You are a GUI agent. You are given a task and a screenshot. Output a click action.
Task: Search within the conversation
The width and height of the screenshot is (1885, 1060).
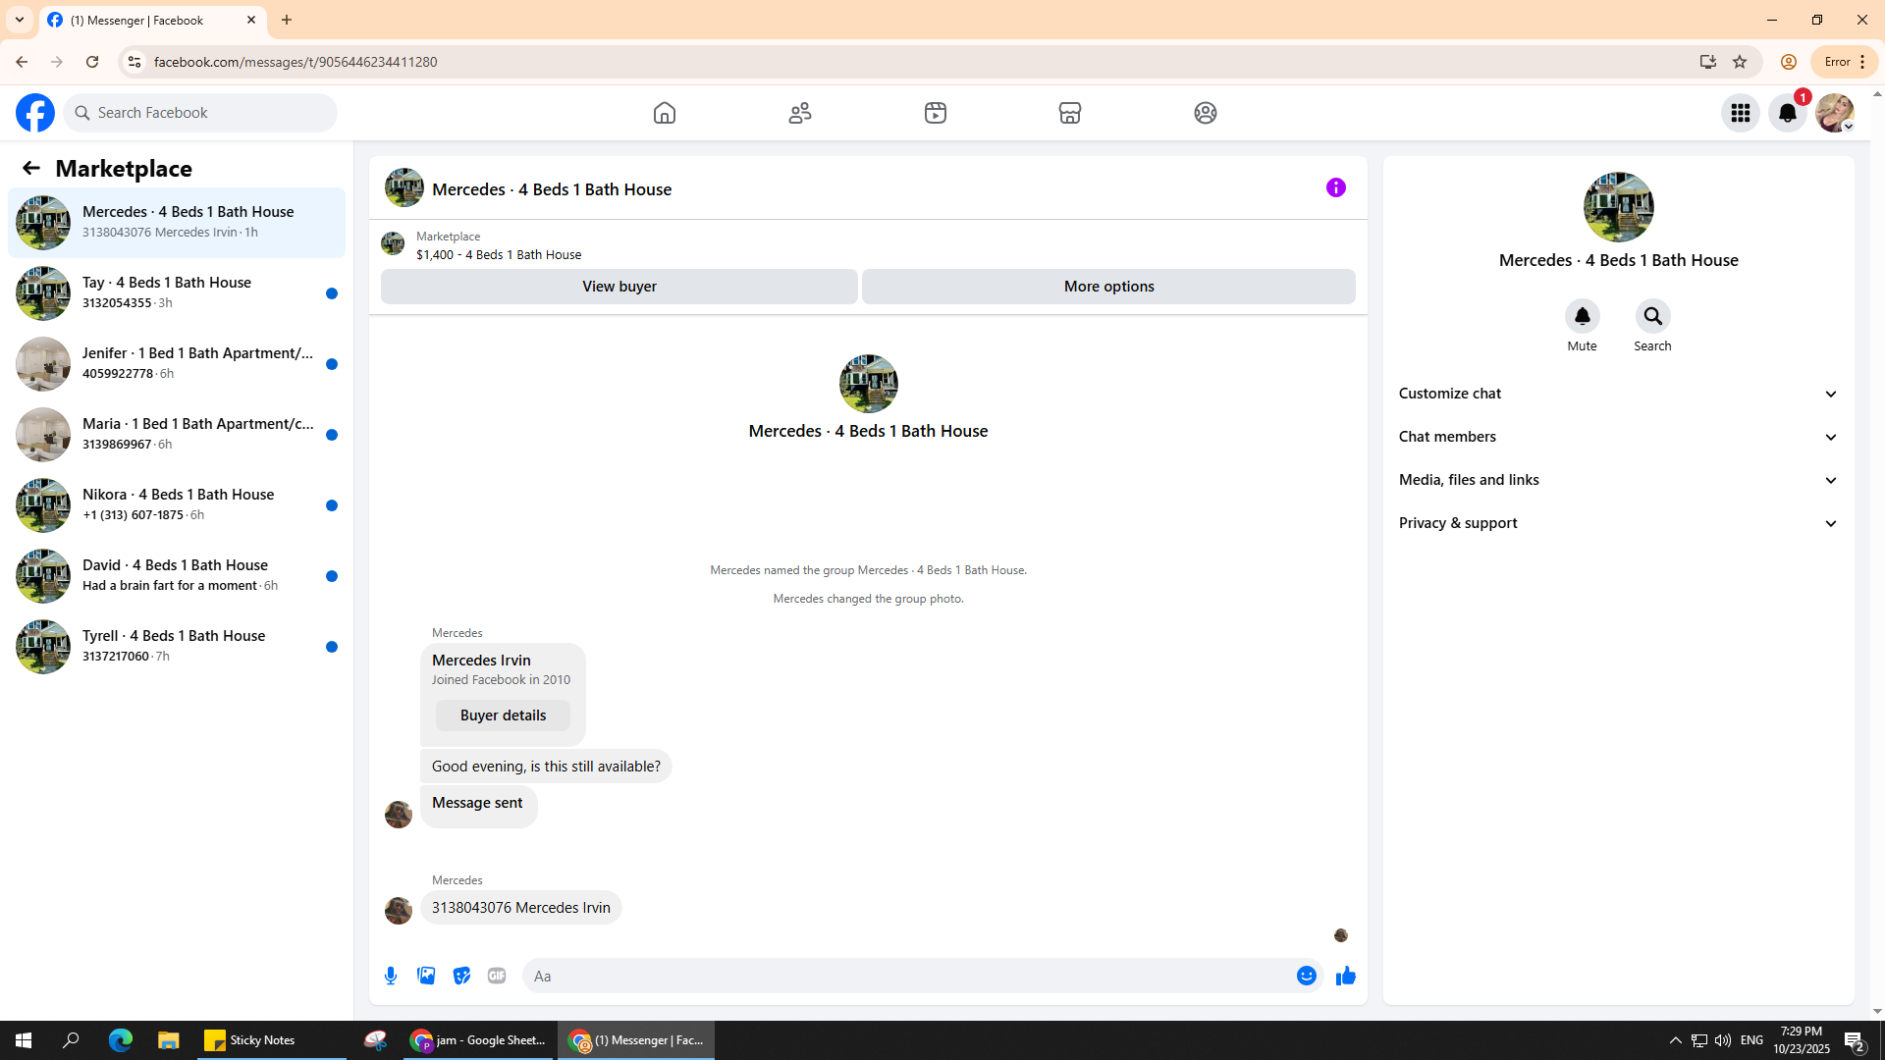pos(1652,316)
